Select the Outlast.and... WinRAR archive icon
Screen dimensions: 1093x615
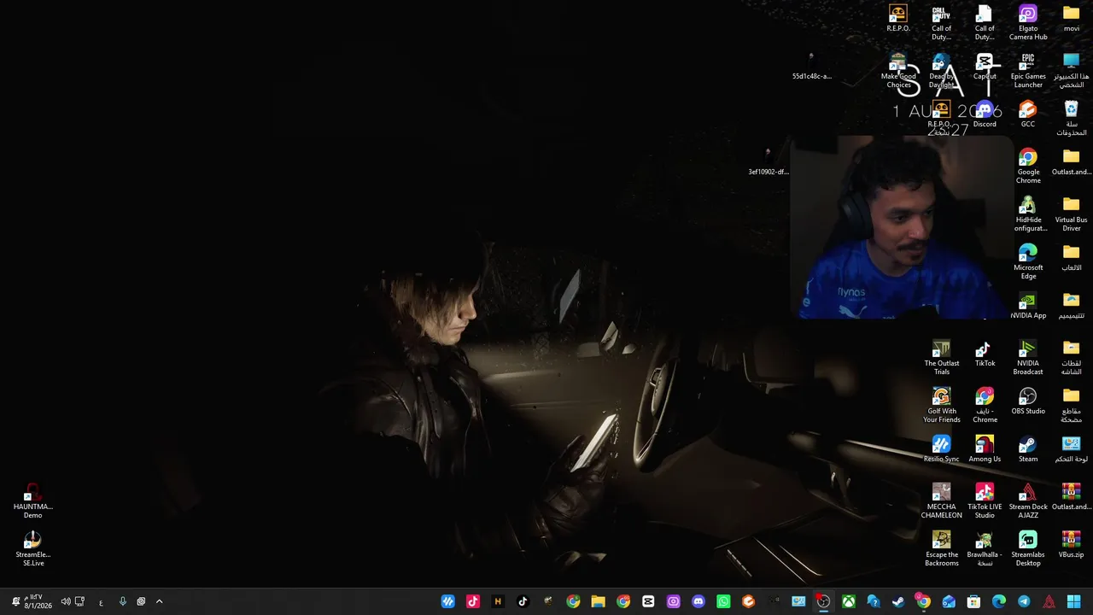1072,497
